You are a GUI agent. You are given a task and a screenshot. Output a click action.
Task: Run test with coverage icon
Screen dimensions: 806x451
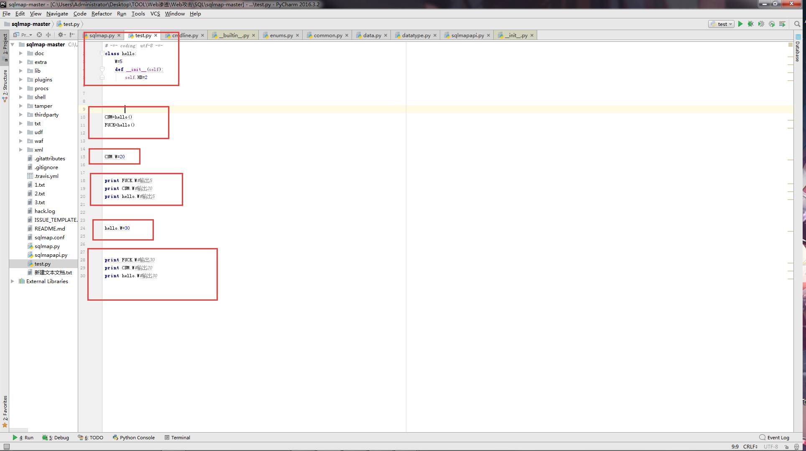pyautogui.click(x=761, y=24)
